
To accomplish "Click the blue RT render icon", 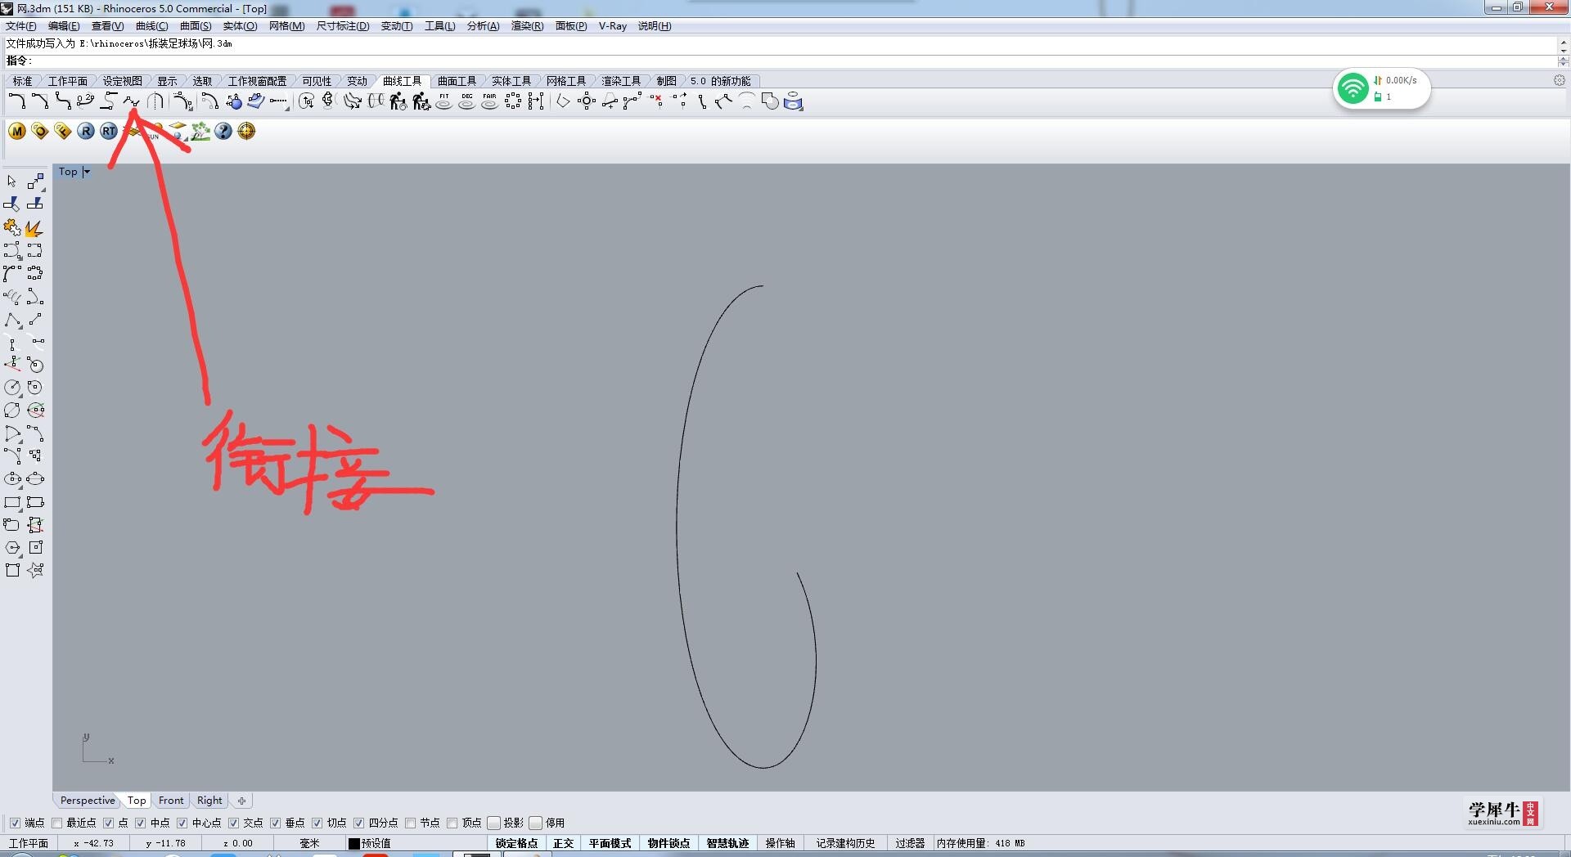I will 109,131.
